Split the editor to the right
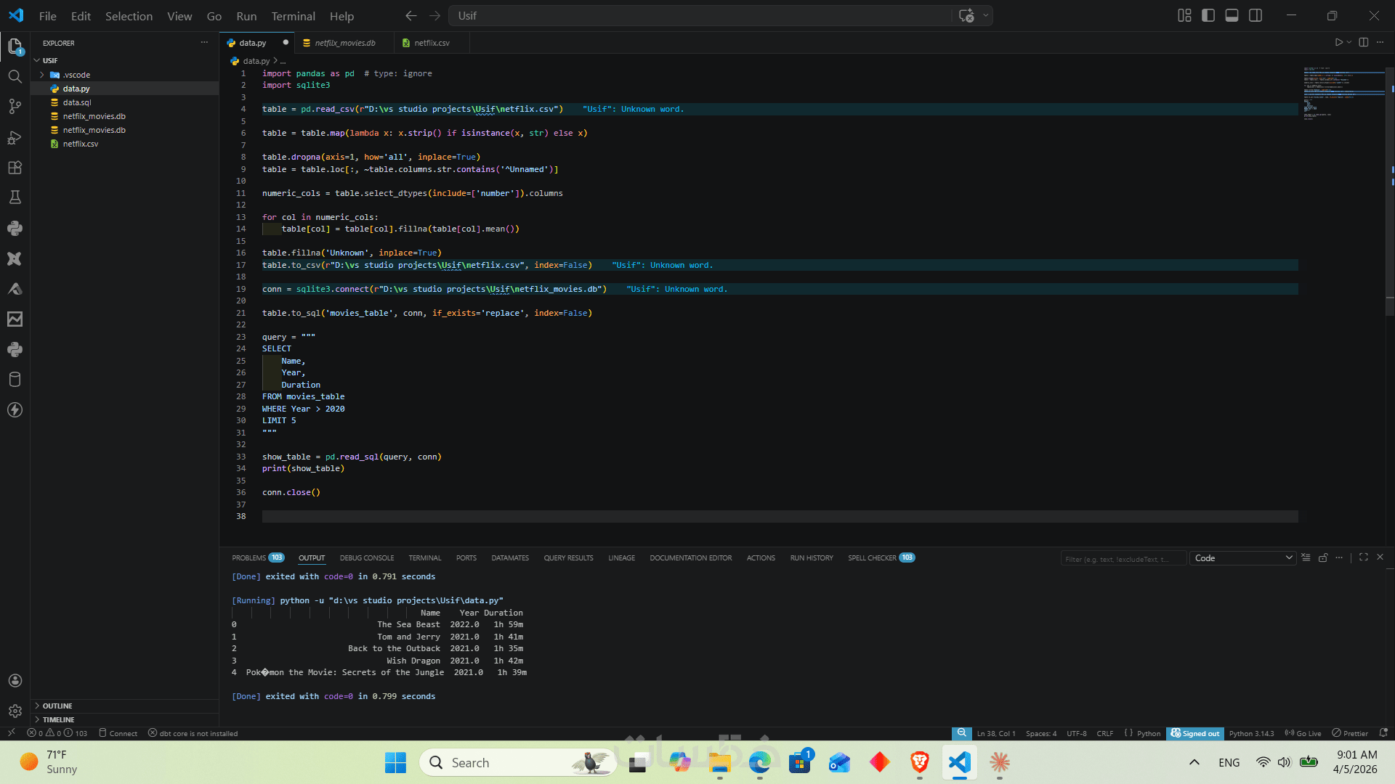This screenshot has height=784, width=1395. click(1364, 43)
